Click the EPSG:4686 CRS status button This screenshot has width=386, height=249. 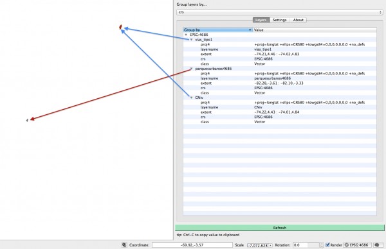(358, 245)
